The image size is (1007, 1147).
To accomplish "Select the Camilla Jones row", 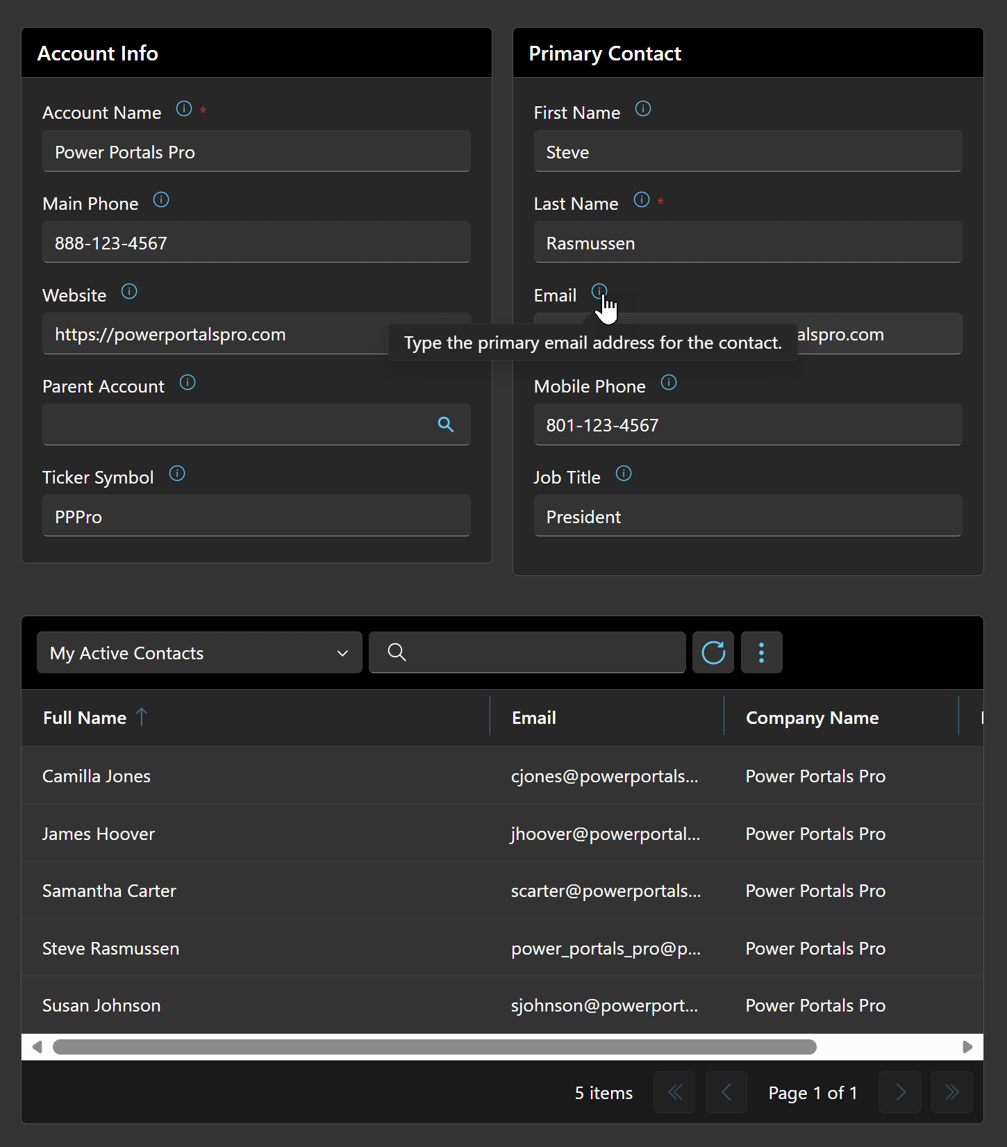I will point(502,776).
